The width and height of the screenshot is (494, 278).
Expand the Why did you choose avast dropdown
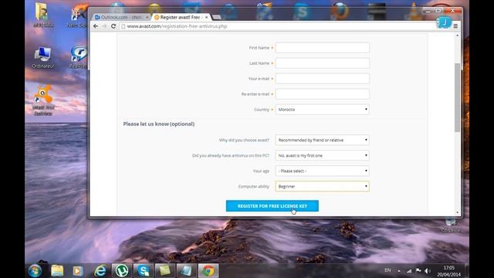tap(323, 140)
